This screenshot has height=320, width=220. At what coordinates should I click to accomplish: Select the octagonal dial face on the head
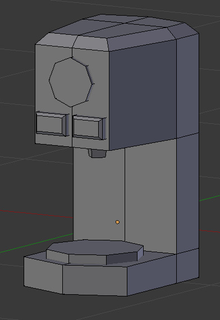click(x=71, y=82)
